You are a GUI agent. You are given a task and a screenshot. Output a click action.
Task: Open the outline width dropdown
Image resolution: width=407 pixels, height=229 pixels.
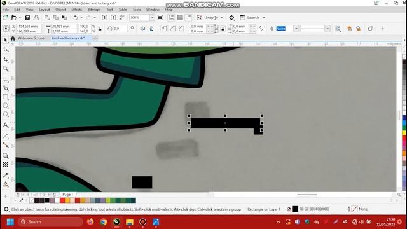[296, 29]
